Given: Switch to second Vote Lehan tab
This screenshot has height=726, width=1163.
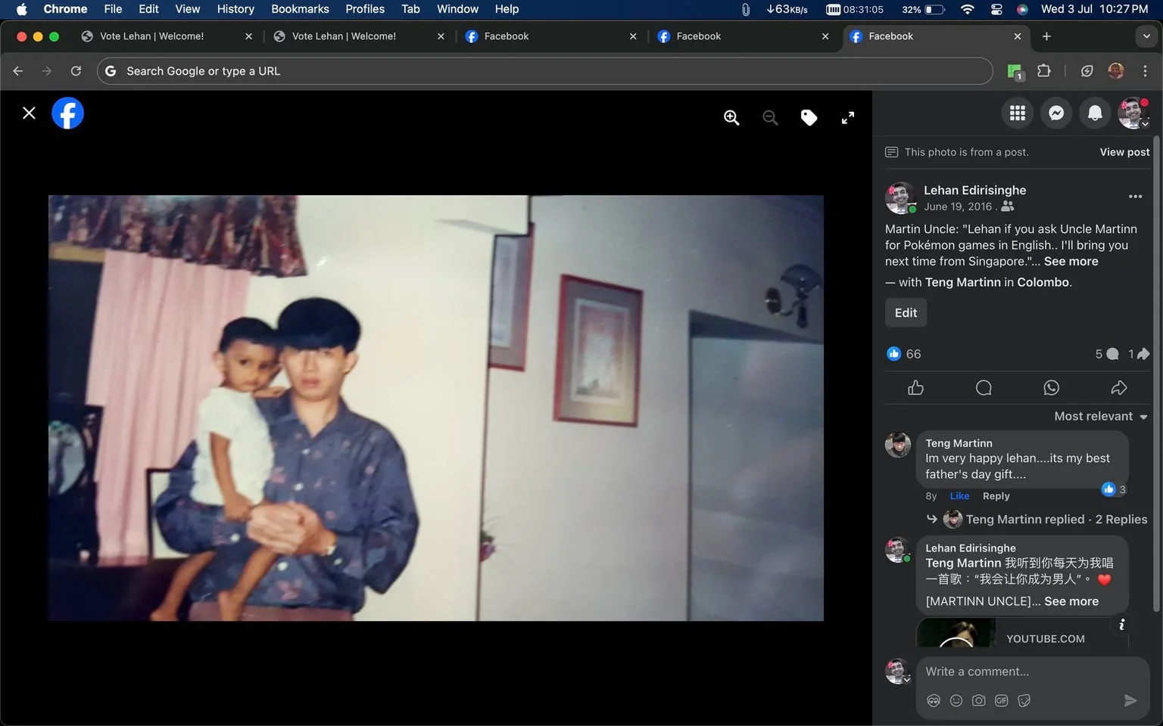Looking at the screenshot, I should click(x=359, y=36).
